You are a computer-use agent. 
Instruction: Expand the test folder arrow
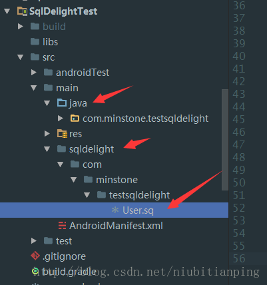[34, 240]
